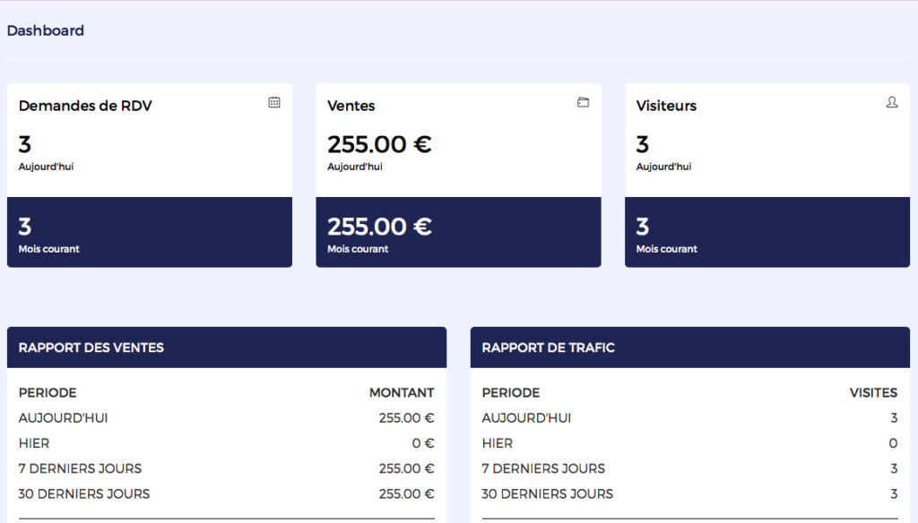This screenshot has height=523, width=918.
Task: Open Mois courant panel of Visiteurs card
Action: (x=766, y=232)
